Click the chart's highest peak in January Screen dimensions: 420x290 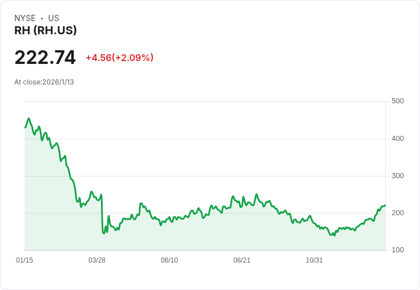point(29,119)
